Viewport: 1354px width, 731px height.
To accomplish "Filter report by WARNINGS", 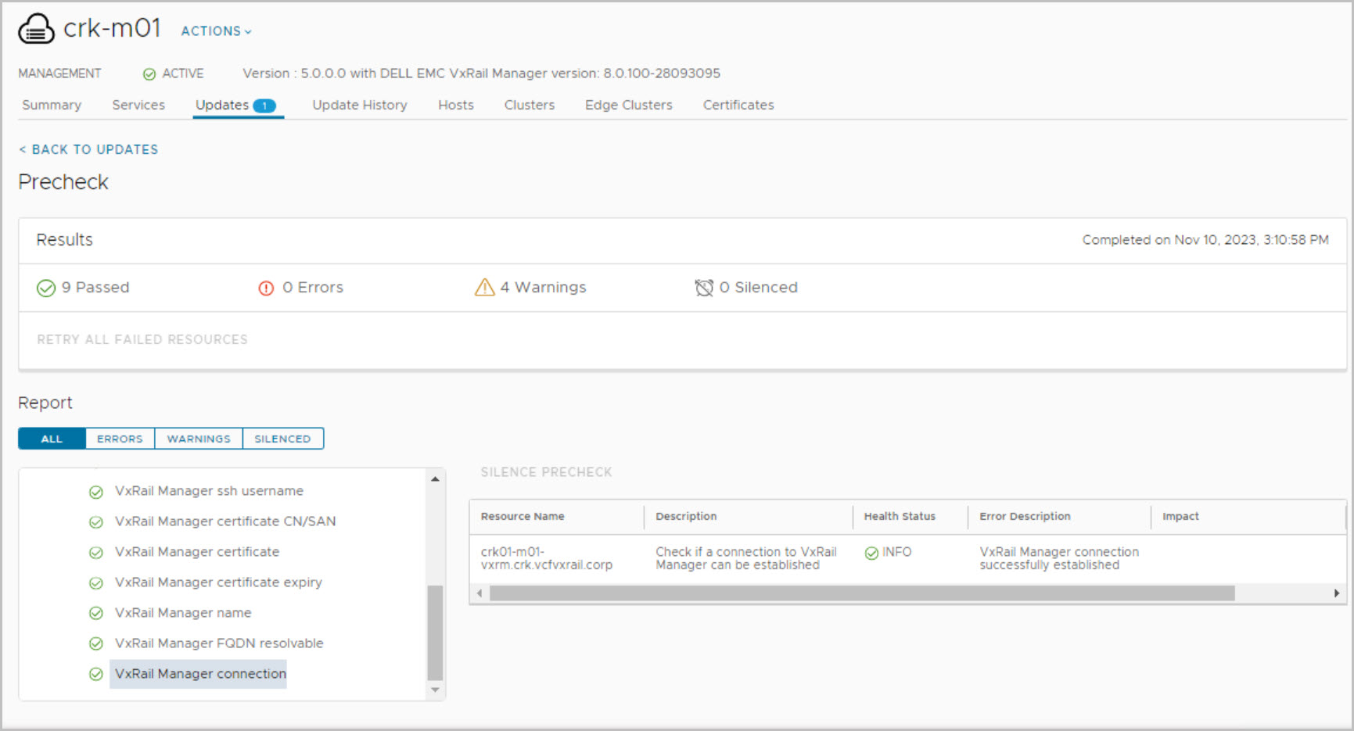I will click(x=199, y=439).
